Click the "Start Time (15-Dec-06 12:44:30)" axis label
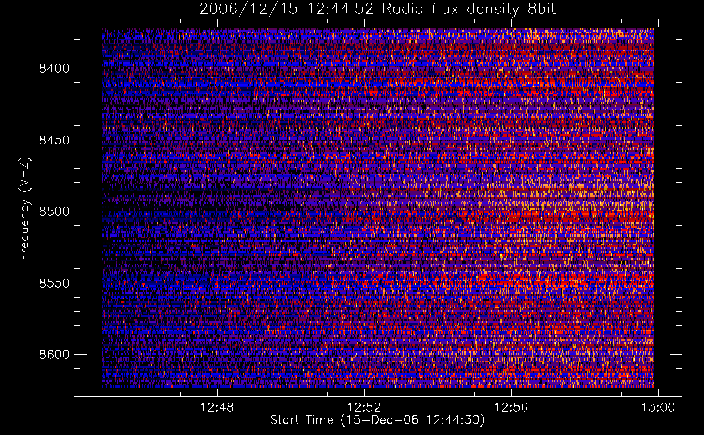This screenshot has width=704, height=435. pyautogui.click(x=377, y=420)
